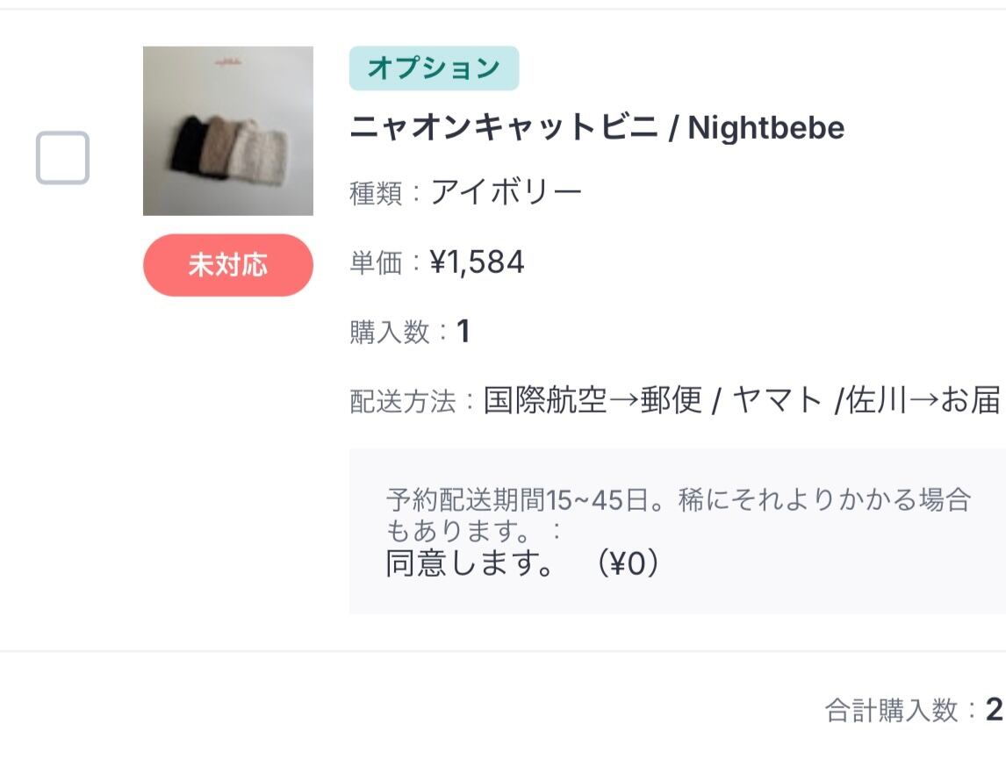Click the total purchase count 2
Screen dimensions: 1006x760
(994, 709)
